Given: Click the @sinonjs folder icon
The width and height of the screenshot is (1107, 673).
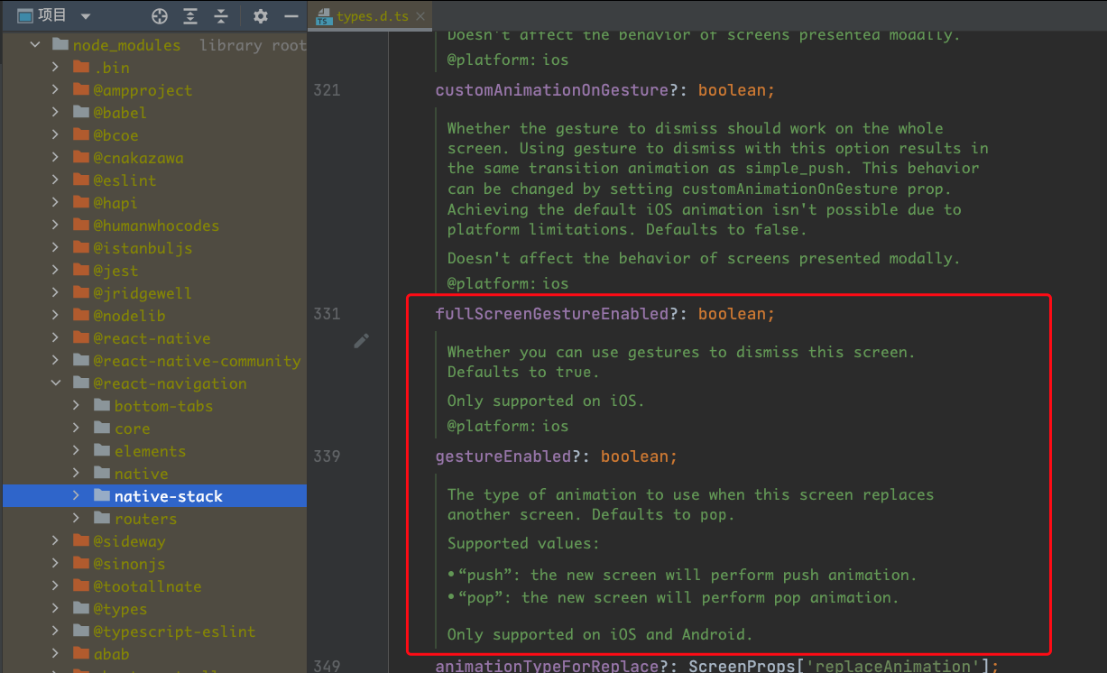Looking at the screenshot, I should coord(81,564).
